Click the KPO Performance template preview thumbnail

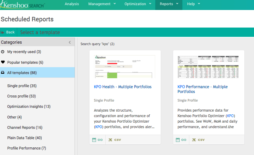coord(208,67)
